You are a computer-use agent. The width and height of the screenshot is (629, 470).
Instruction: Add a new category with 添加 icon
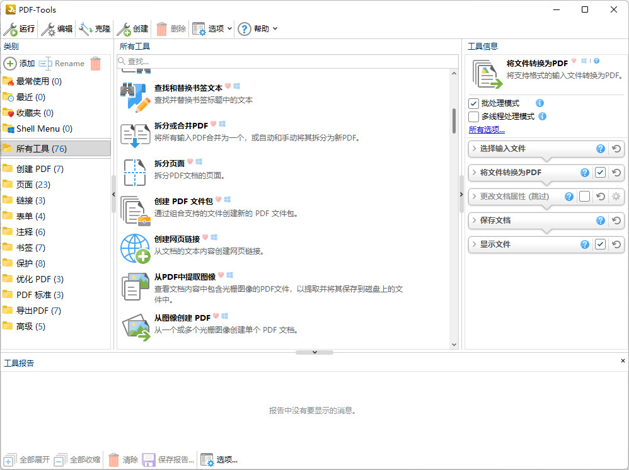coord(10,64)
